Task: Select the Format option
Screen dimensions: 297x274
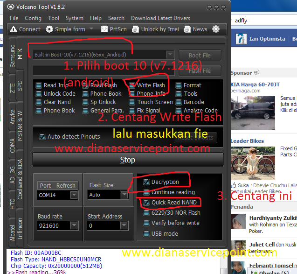Action: [188, 85]
